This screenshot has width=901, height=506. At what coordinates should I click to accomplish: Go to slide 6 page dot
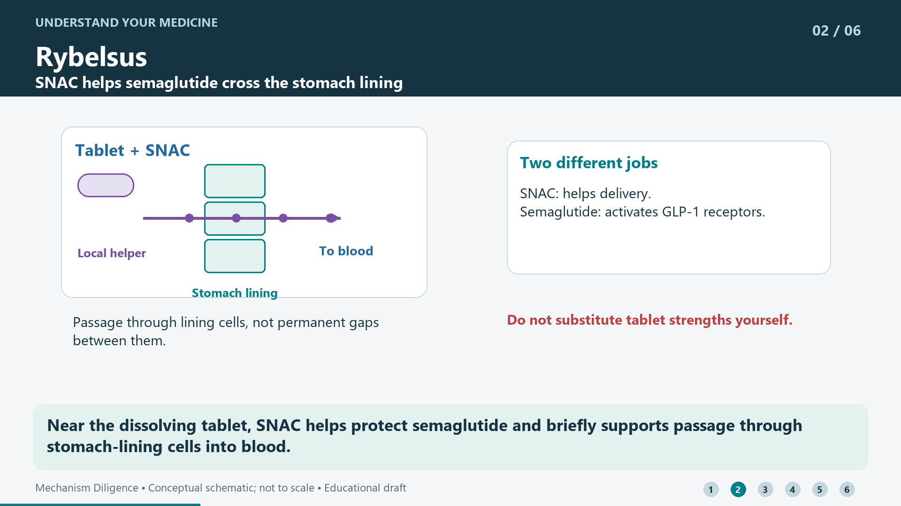(x=847, y=490)
